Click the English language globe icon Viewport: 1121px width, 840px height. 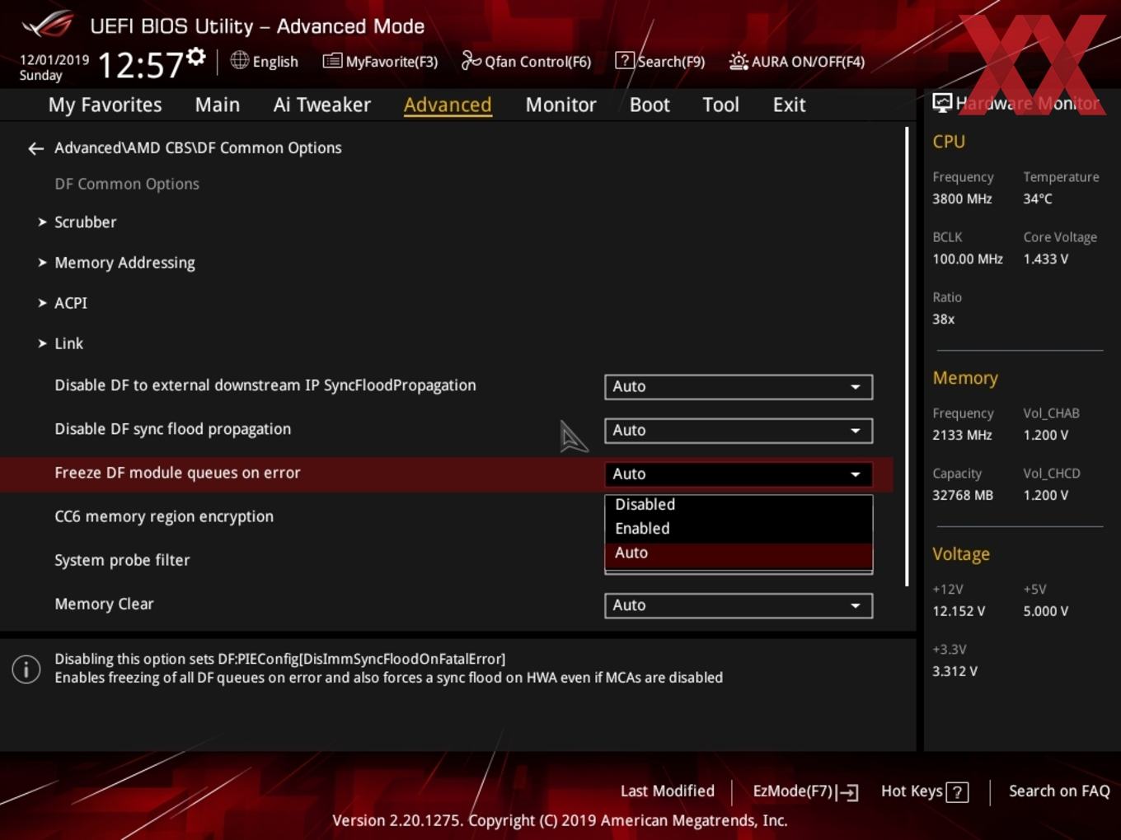[x=239, y=60]
